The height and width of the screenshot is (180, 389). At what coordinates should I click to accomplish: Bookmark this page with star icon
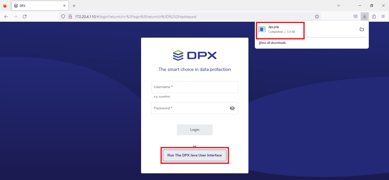pos(317,17)
